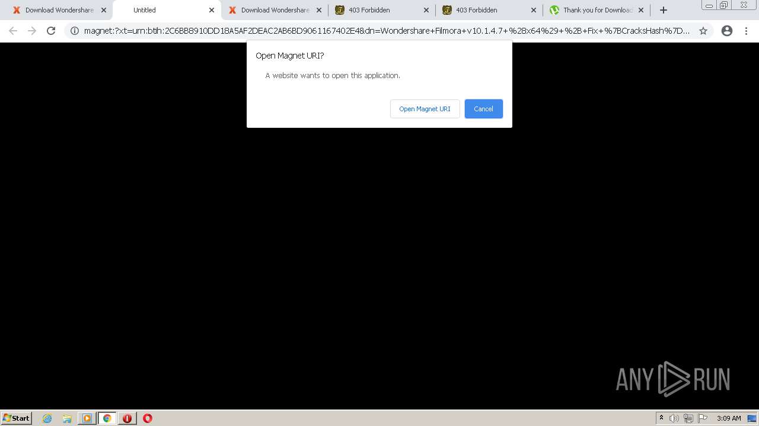Click the 3:09 AM clock
The image size is (759, 426).
[729, 418]
